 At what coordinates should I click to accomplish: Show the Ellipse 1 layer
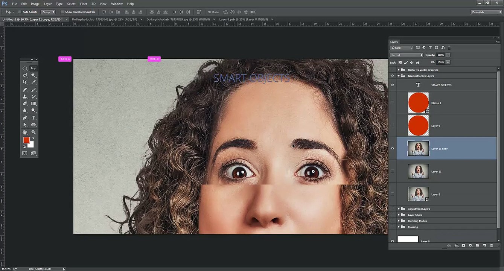(x=393, y=103)
